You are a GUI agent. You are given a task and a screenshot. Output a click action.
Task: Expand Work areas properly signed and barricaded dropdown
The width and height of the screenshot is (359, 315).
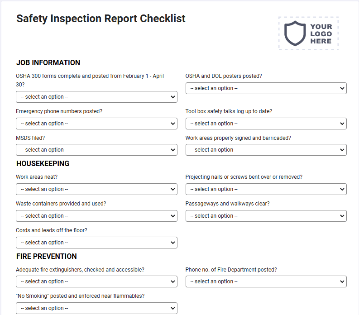point(266,150)
